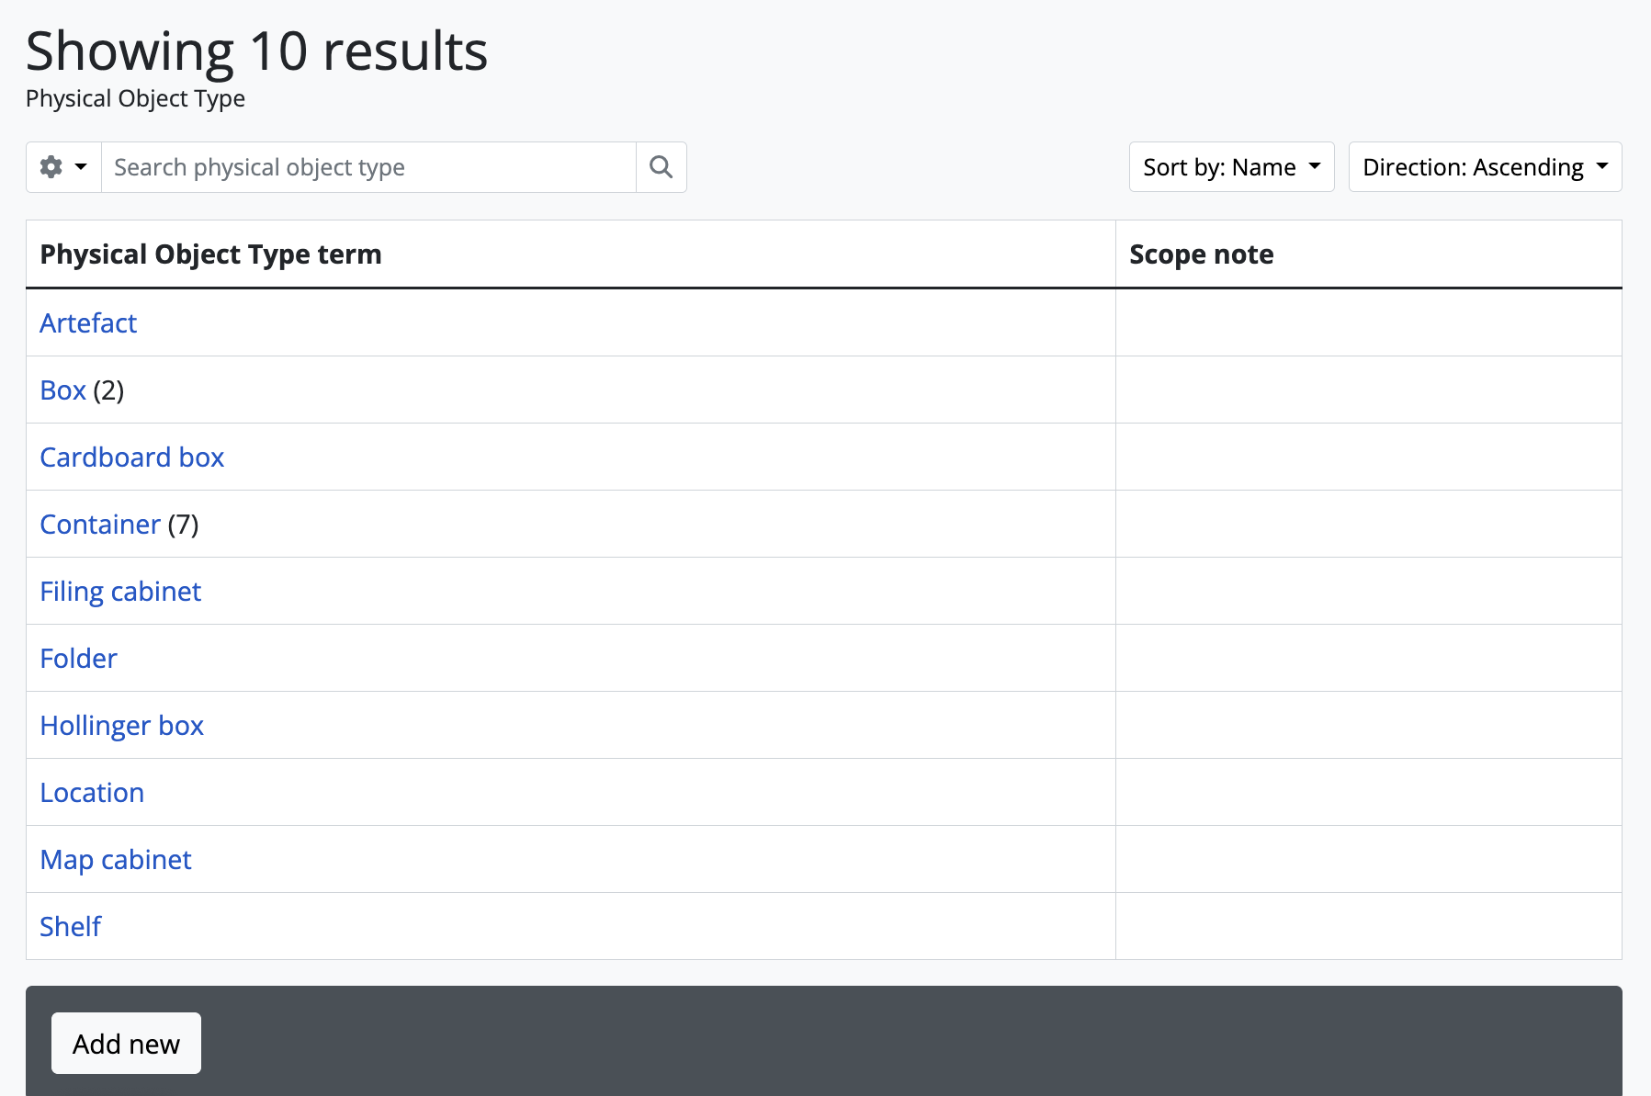Expand the Sort by: Name dropdown
The image size is (1651, 1096).
pos(1230,167)
